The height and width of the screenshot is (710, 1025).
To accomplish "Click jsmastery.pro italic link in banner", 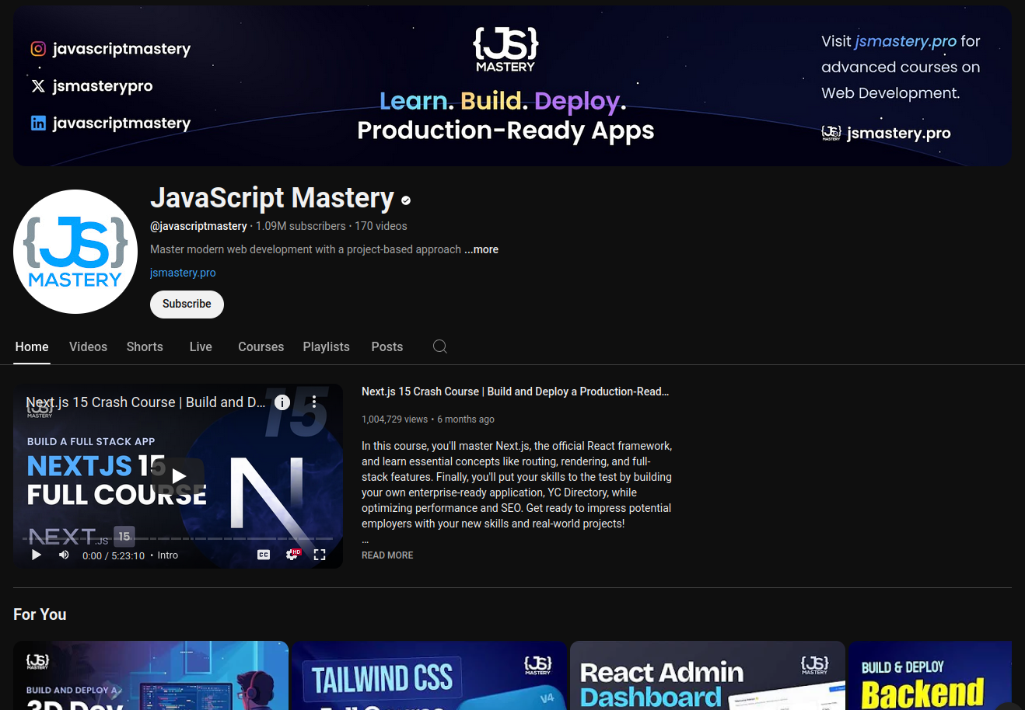I will [x=905, y=41].
